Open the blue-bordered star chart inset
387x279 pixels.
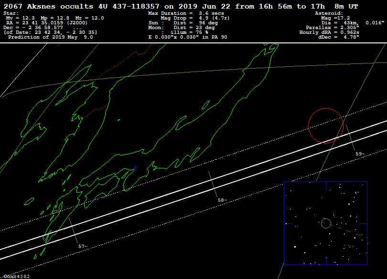pos(325,223)
